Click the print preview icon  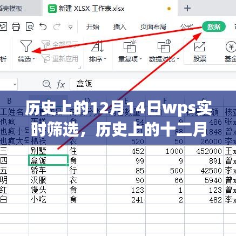coord(30,27)
